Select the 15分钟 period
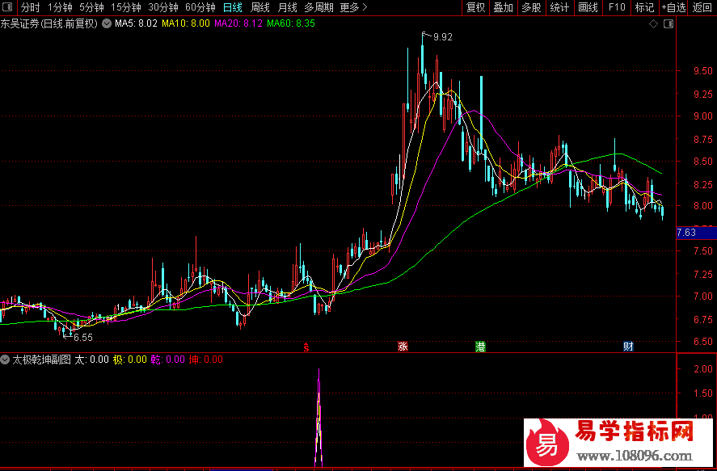The image size is (717, 471). [126, 7]
